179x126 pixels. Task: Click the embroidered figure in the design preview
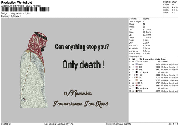point(34,70)
